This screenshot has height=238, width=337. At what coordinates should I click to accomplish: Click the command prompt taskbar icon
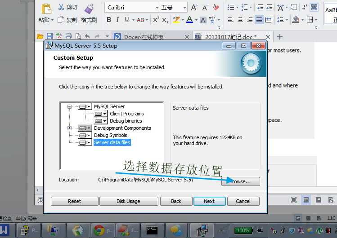(x=153, y=230)
